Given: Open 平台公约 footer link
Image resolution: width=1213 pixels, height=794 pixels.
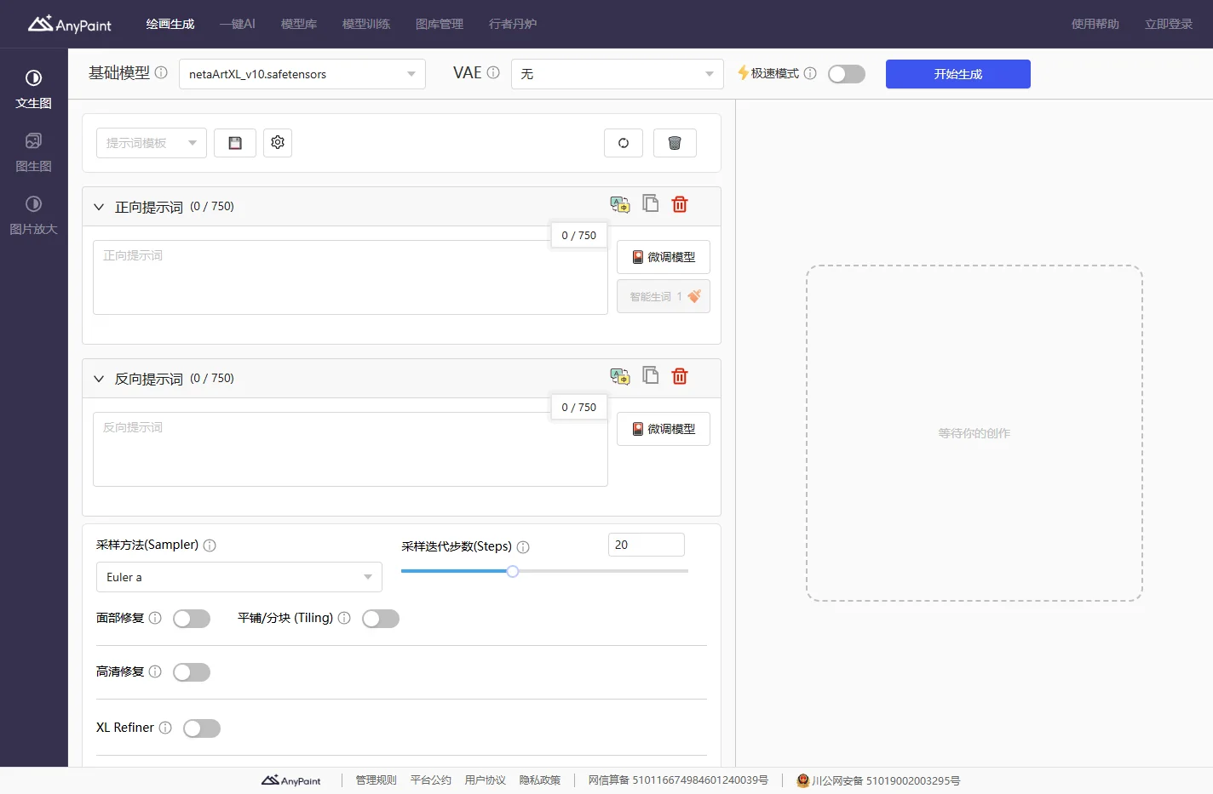Looking at the screenshot, I should 431,780.
